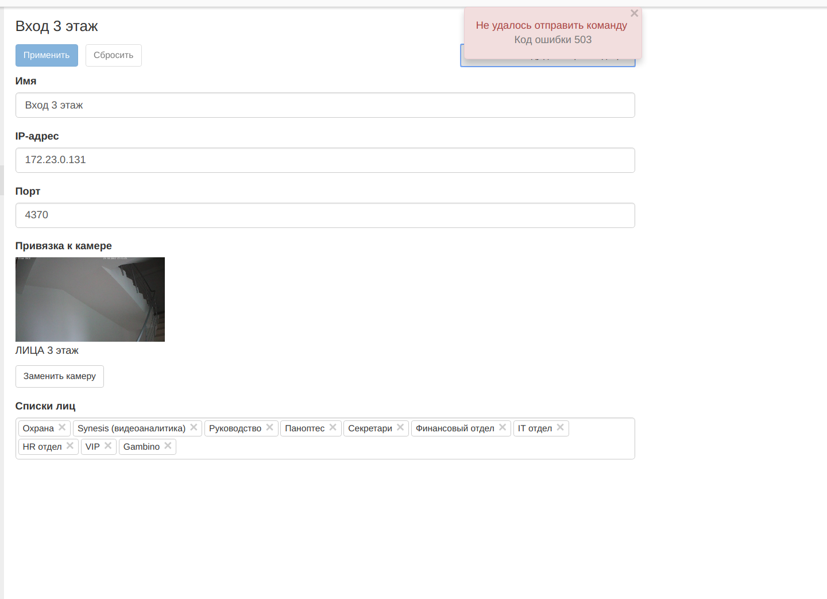
Task: Click the 'Вход 3 этаж' page heading
Action: (57, 26)
